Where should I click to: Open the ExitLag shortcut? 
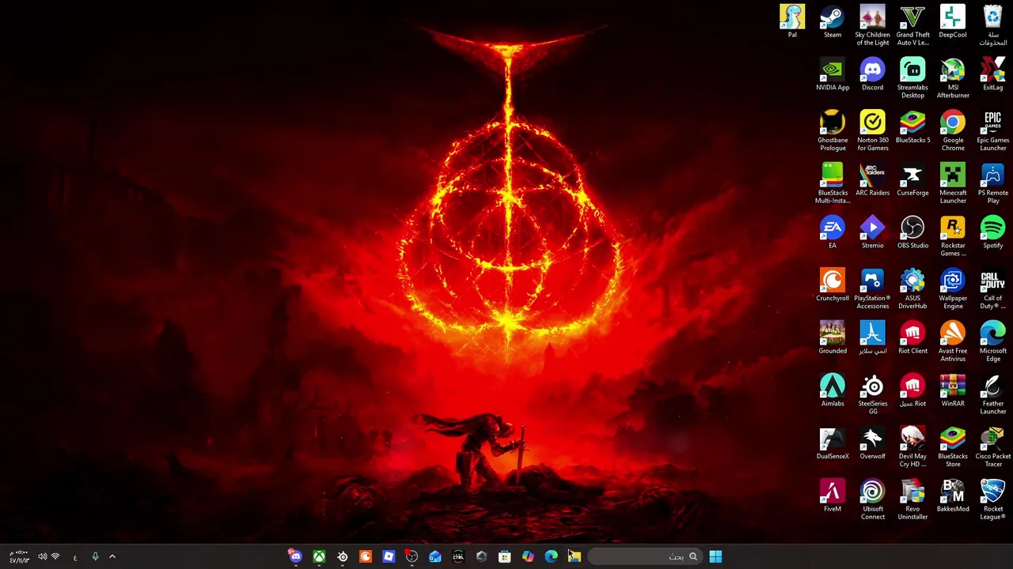993,75
